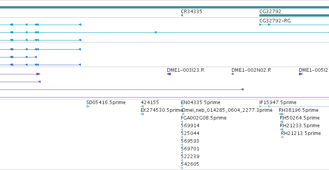Image resolution: width=329 pixels, height=170 pixels.
Task: Select the 569914 feature label
Action: (x=190, y=126)
